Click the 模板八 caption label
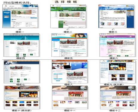Image resolution: width=138 pixels, height=112 pixels. [68, 85]
